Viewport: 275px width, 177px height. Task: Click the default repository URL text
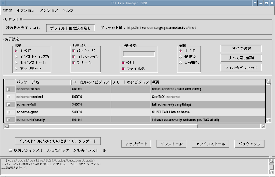162,28
